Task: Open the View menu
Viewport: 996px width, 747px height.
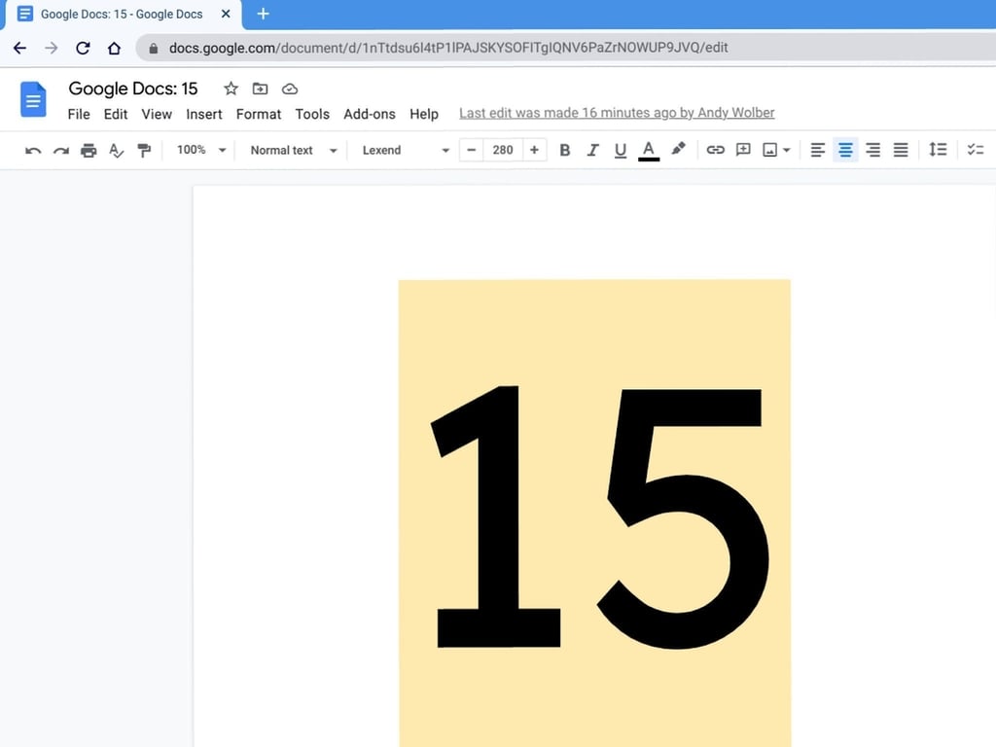Action: point(157,115)
